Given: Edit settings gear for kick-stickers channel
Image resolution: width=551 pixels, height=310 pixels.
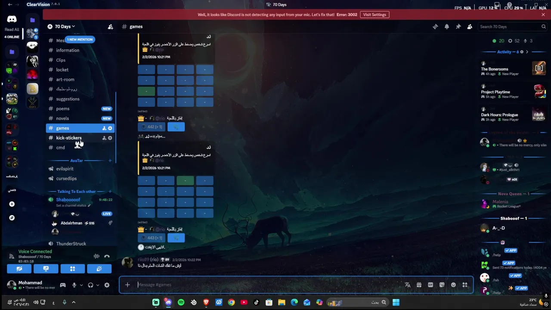Looking at the screenshot, I should pos(110,138).
